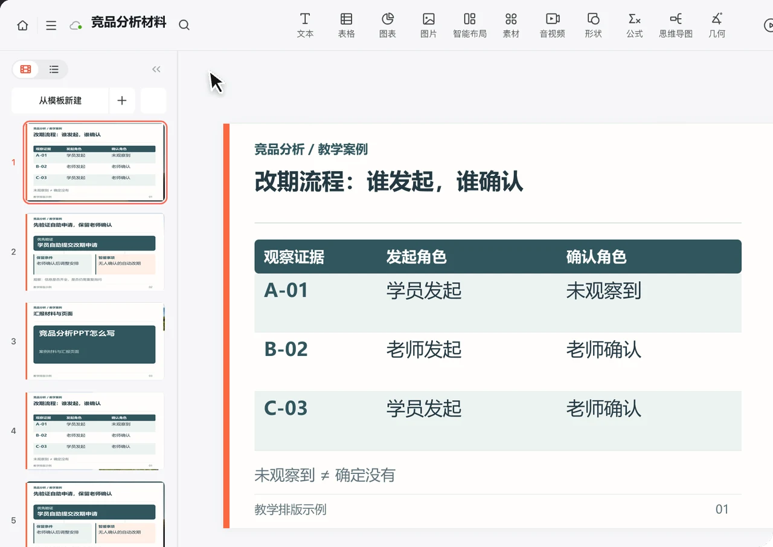Add a new slide with the plus button
This screenshot has width=773, height=547.
click(122, 100)
